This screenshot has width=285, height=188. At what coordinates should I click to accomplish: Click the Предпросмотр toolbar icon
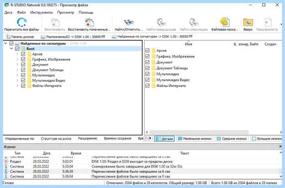pyautogui.click(x=267, y=22)
